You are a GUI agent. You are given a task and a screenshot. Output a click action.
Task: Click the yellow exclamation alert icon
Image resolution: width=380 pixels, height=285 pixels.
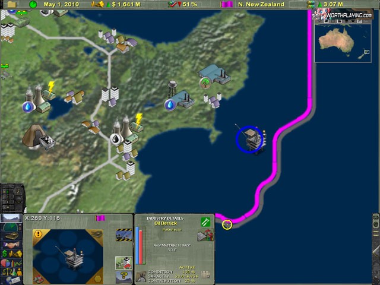click(x=38, y=234)
